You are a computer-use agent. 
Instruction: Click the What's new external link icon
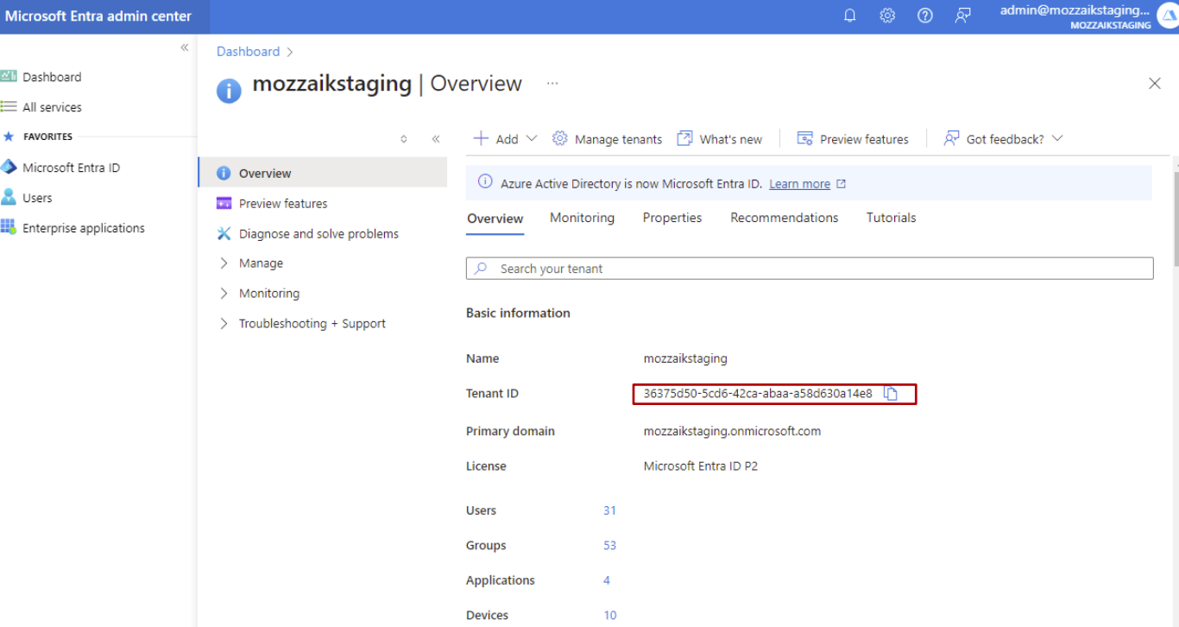tap(684, 138)
